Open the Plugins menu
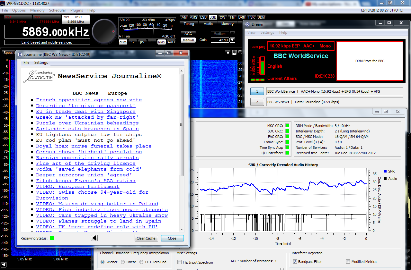The height and width of the screenshot is (270, 411). tap(76, 10)
